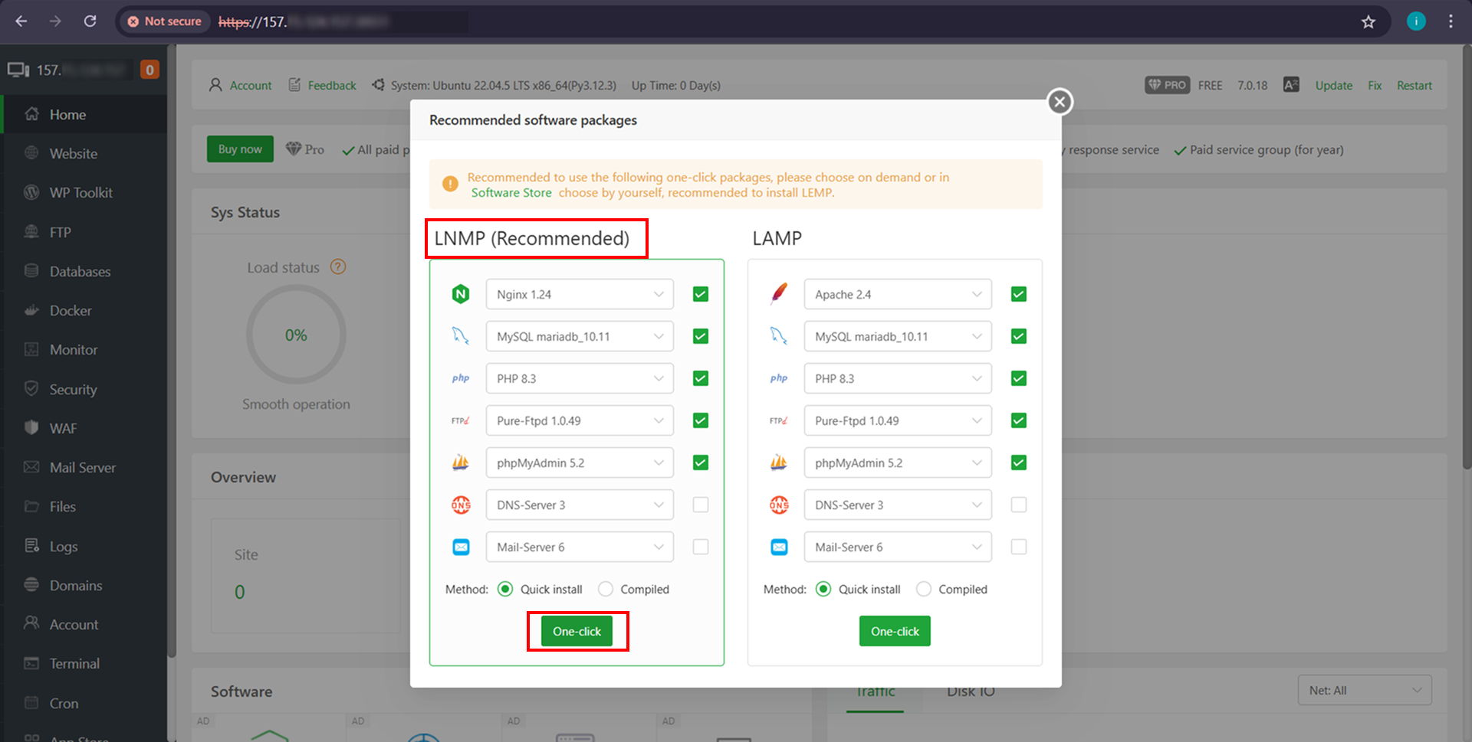Click the Load status circle indicator
The height and width of the screenshot is (742, 1472).
coord(296,335)
